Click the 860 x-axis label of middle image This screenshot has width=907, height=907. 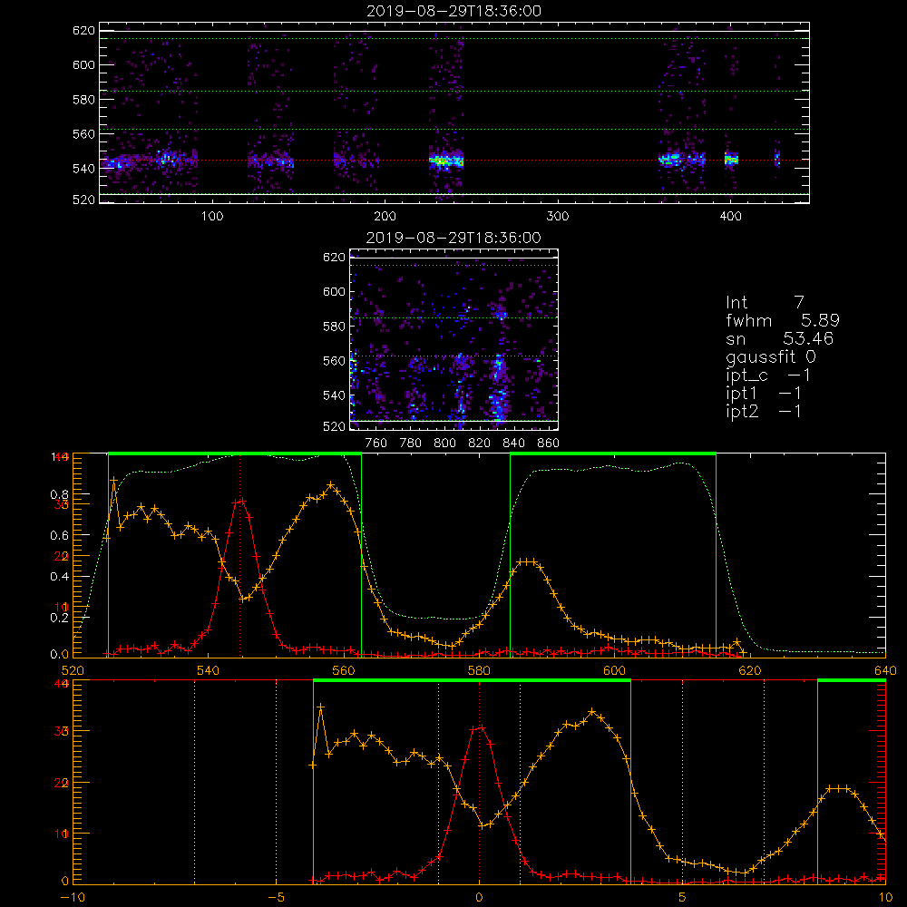549,444
